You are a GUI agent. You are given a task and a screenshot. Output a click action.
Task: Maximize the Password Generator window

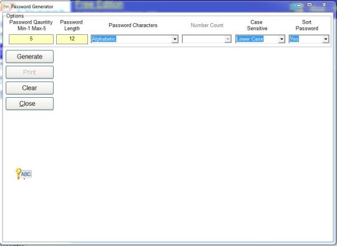pyautogui.click(x=310, y=5)
